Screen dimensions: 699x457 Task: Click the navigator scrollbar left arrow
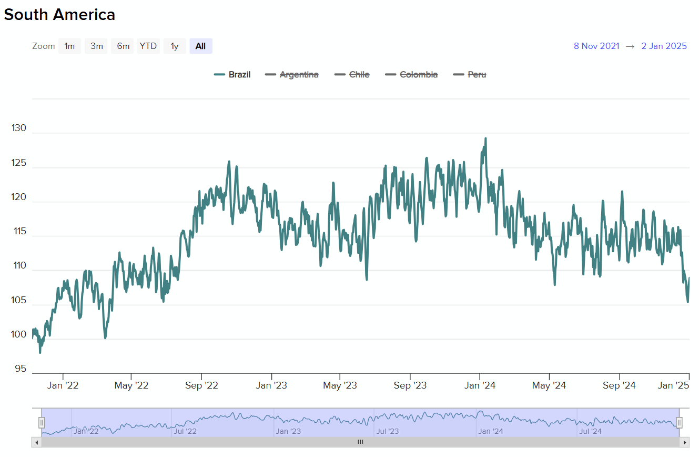tap(37, 442)
